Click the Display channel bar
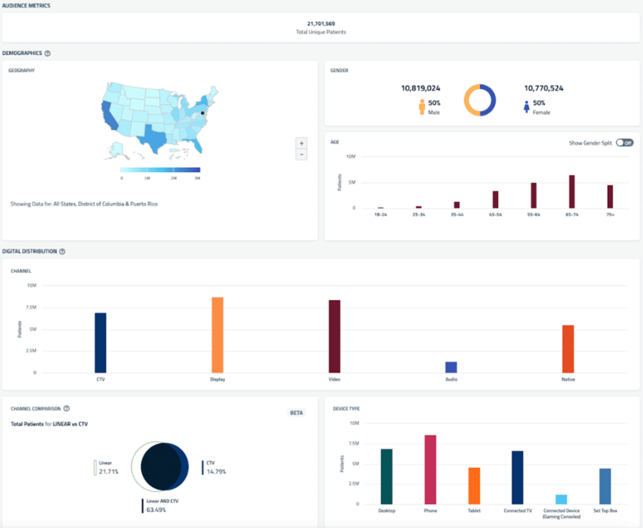This screenshot has height=528, width=643. tap(217, 335)
